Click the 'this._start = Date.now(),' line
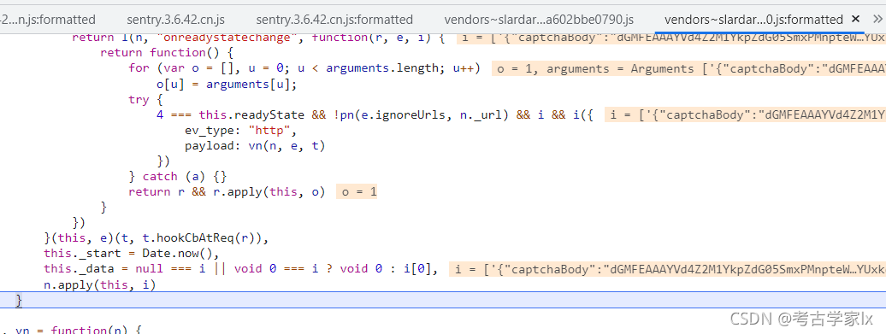The width and height of the screenshot is (886, 334). [131, 254]
